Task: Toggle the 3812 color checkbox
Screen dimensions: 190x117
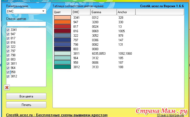Action: coord(8,76)
